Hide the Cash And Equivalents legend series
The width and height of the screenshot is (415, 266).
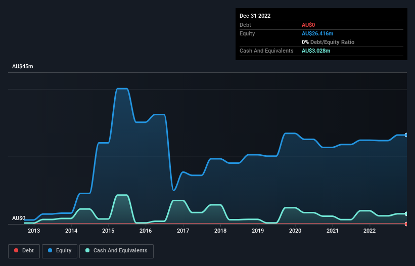tap(116, 251)
